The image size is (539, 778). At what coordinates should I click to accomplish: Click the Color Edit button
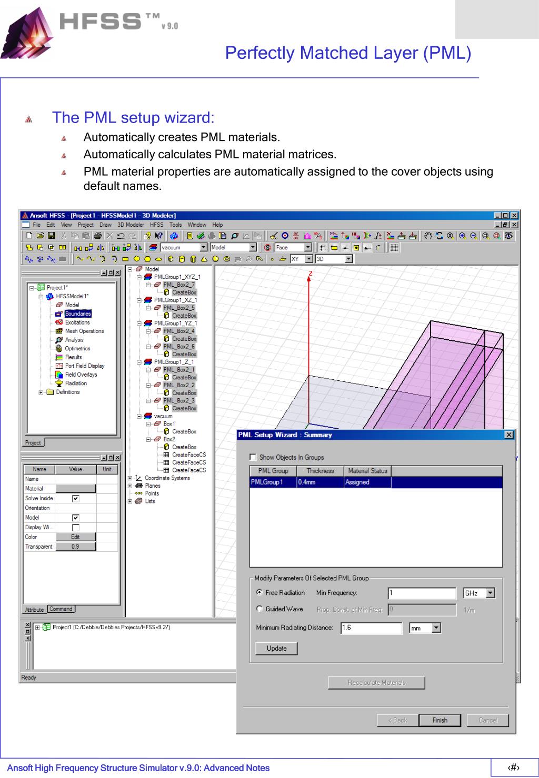tap(76, 537)
